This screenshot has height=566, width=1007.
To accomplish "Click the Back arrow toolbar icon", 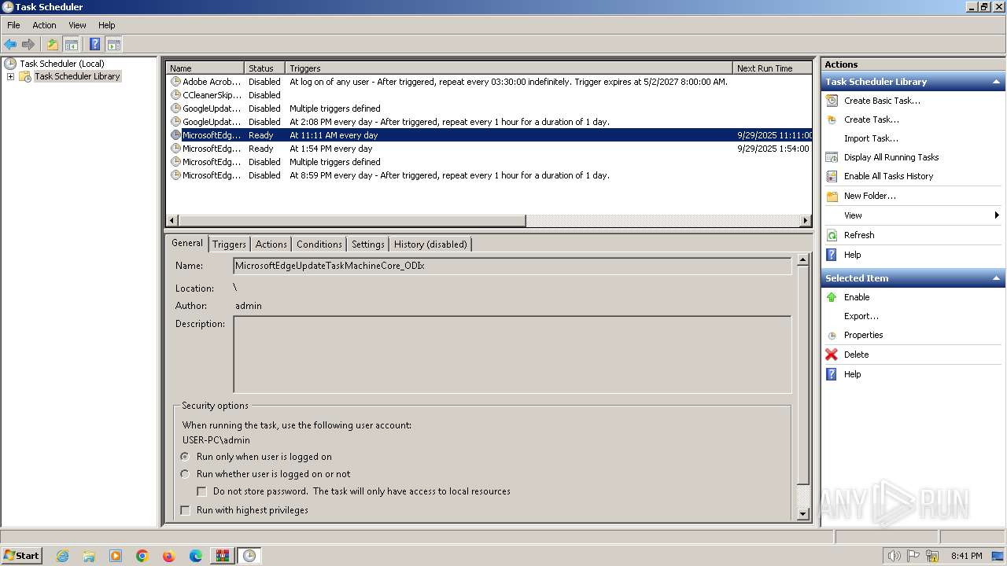I will [10, 45].
